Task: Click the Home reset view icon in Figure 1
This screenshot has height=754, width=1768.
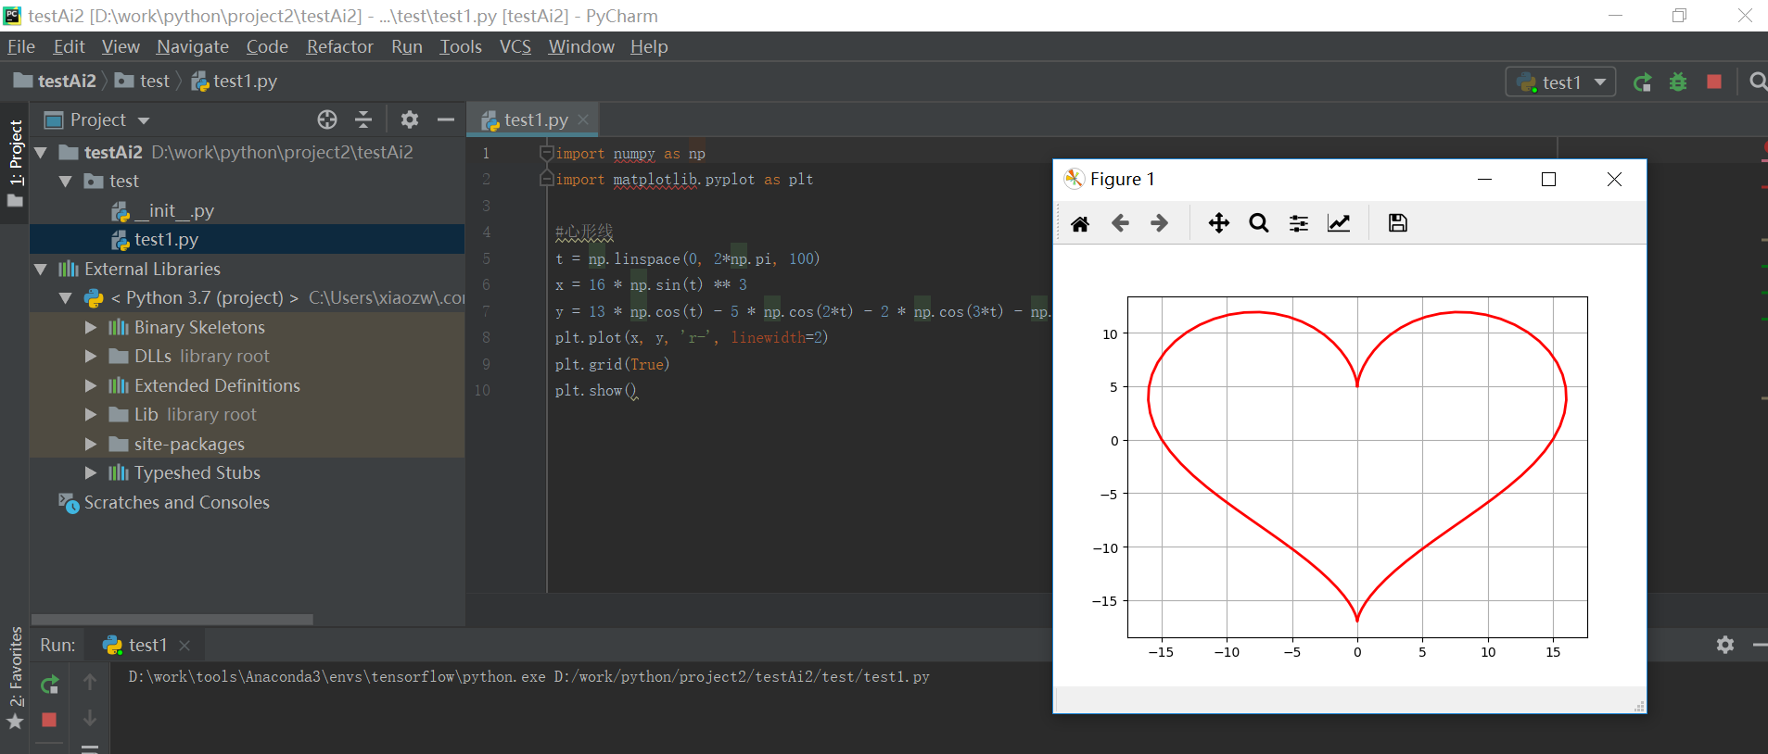Action: (x=1080, y=223)
